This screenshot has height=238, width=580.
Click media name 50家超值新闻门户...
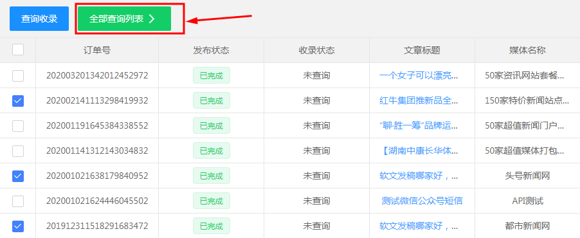tap(525, 126)
